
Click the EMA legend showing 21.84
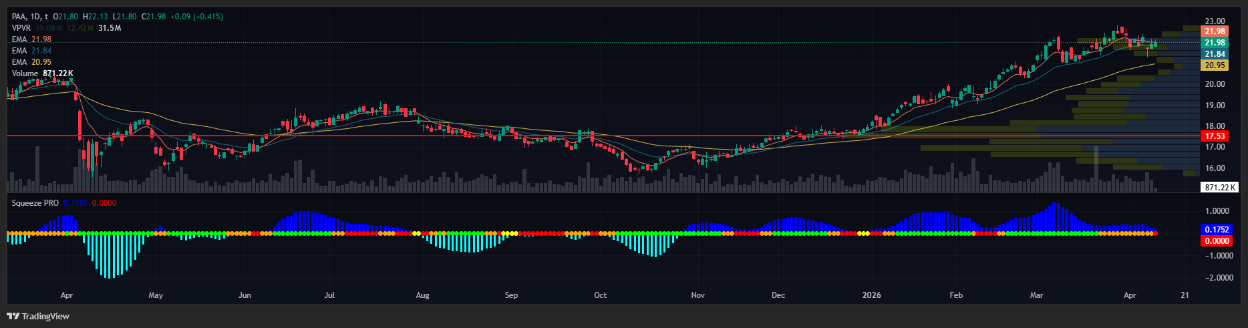coord(31,51)
